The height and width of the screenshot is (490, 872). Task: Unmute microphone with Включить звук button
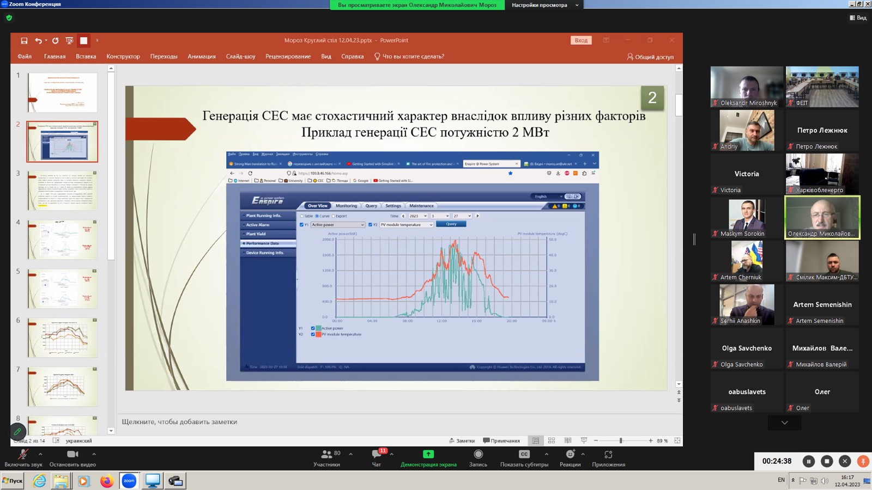(22, 455)
